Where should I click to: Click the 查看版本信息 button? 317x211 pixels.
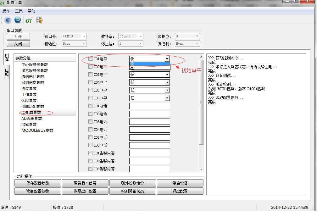[x=85, y=183]
